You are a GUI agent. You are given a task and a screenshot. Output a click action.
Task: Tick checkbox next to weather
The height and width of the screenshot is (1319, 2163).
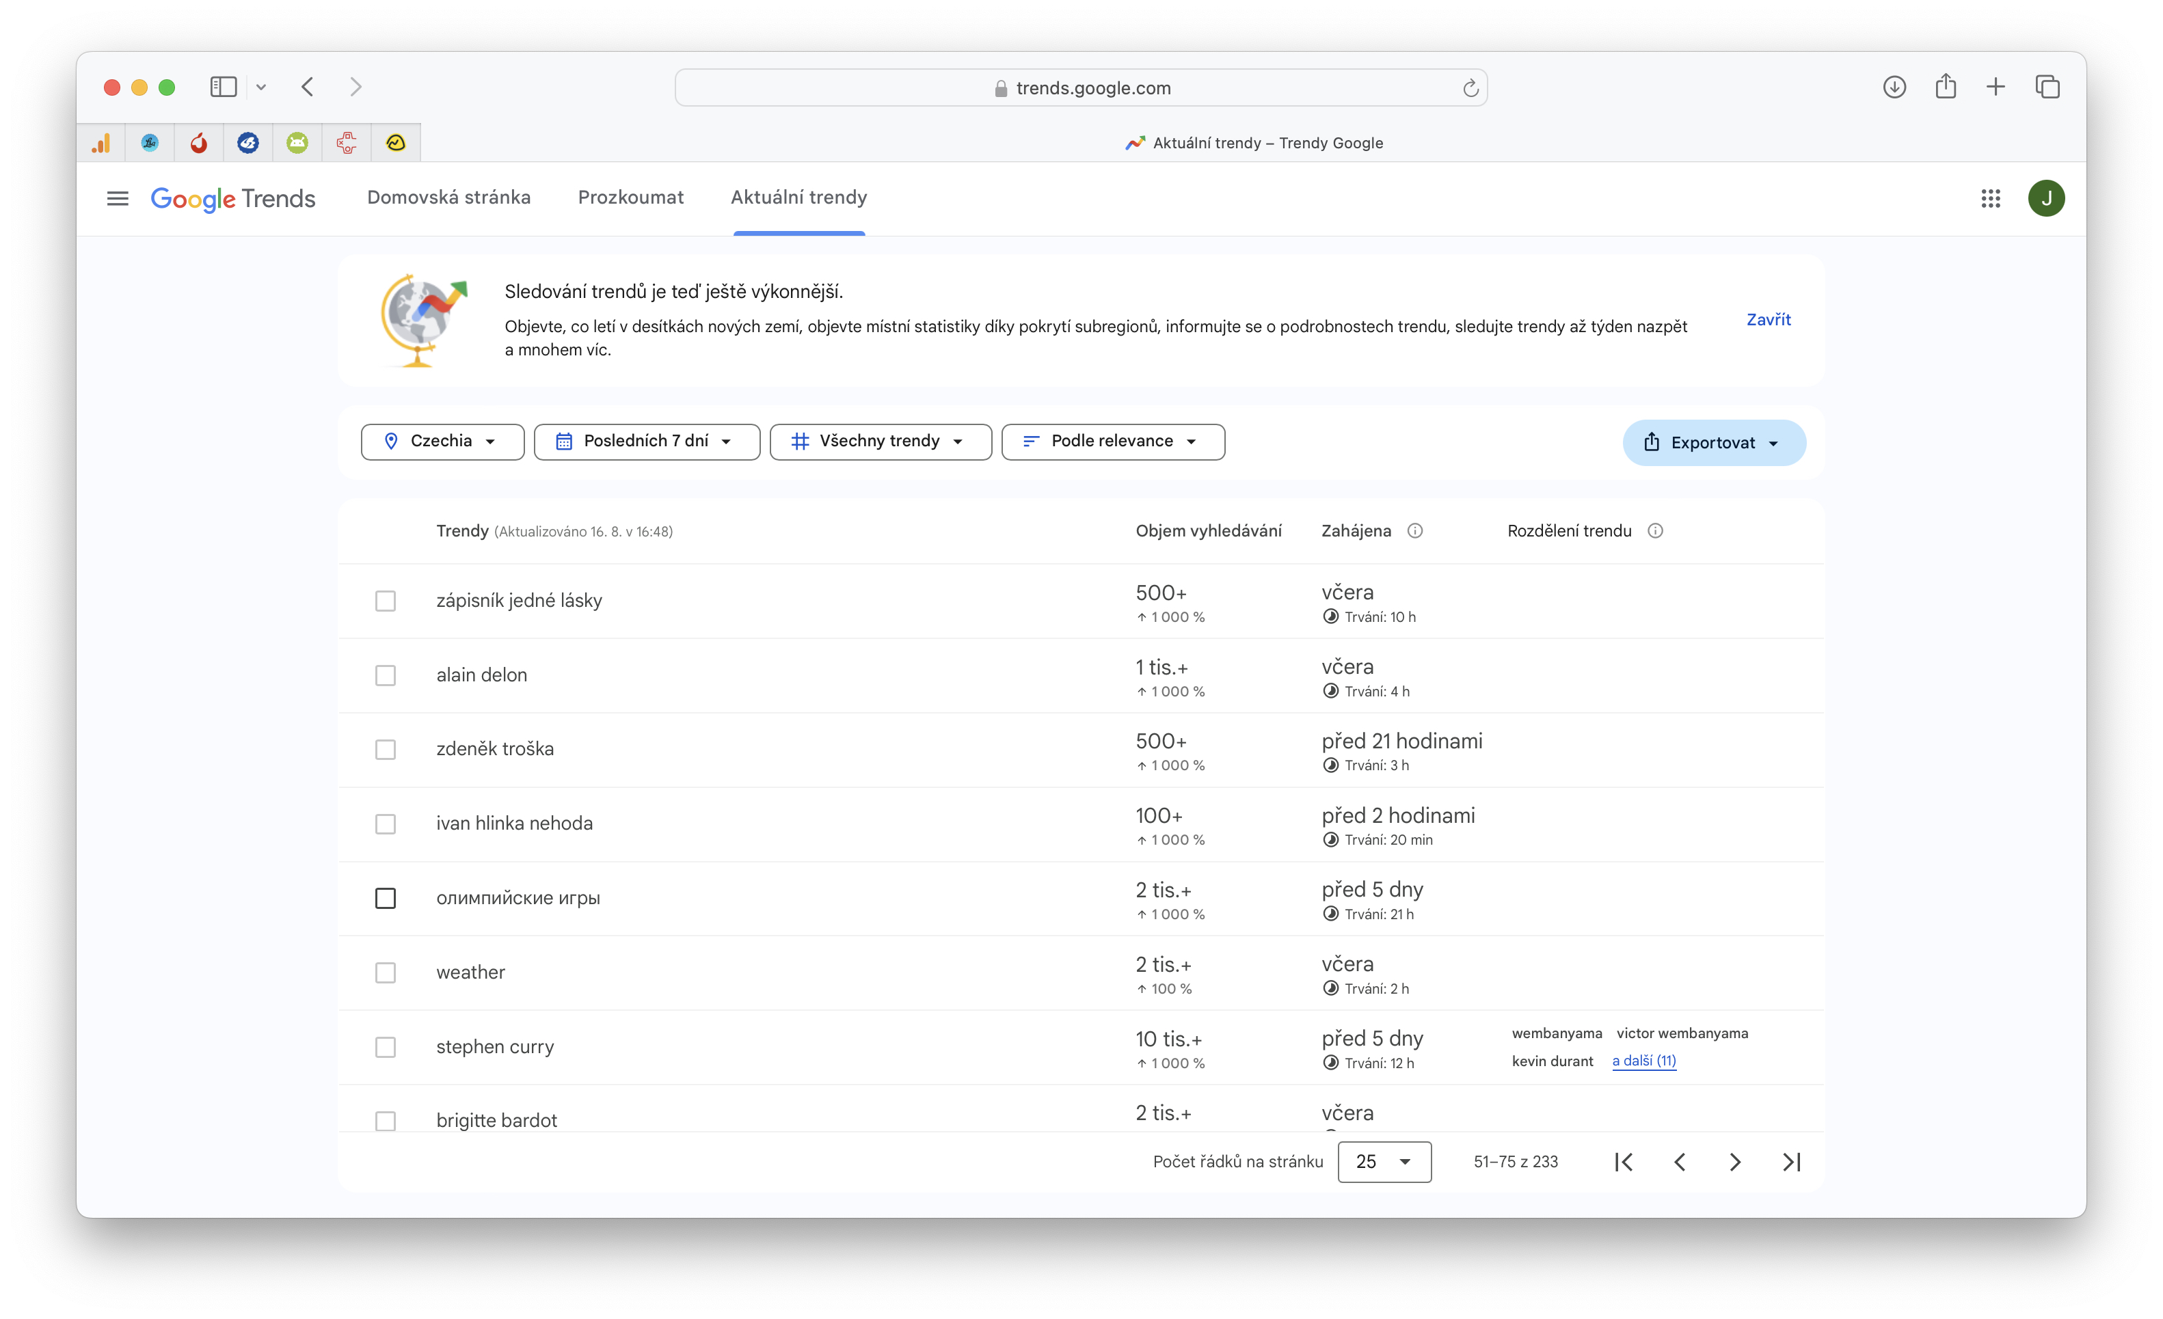386,973
